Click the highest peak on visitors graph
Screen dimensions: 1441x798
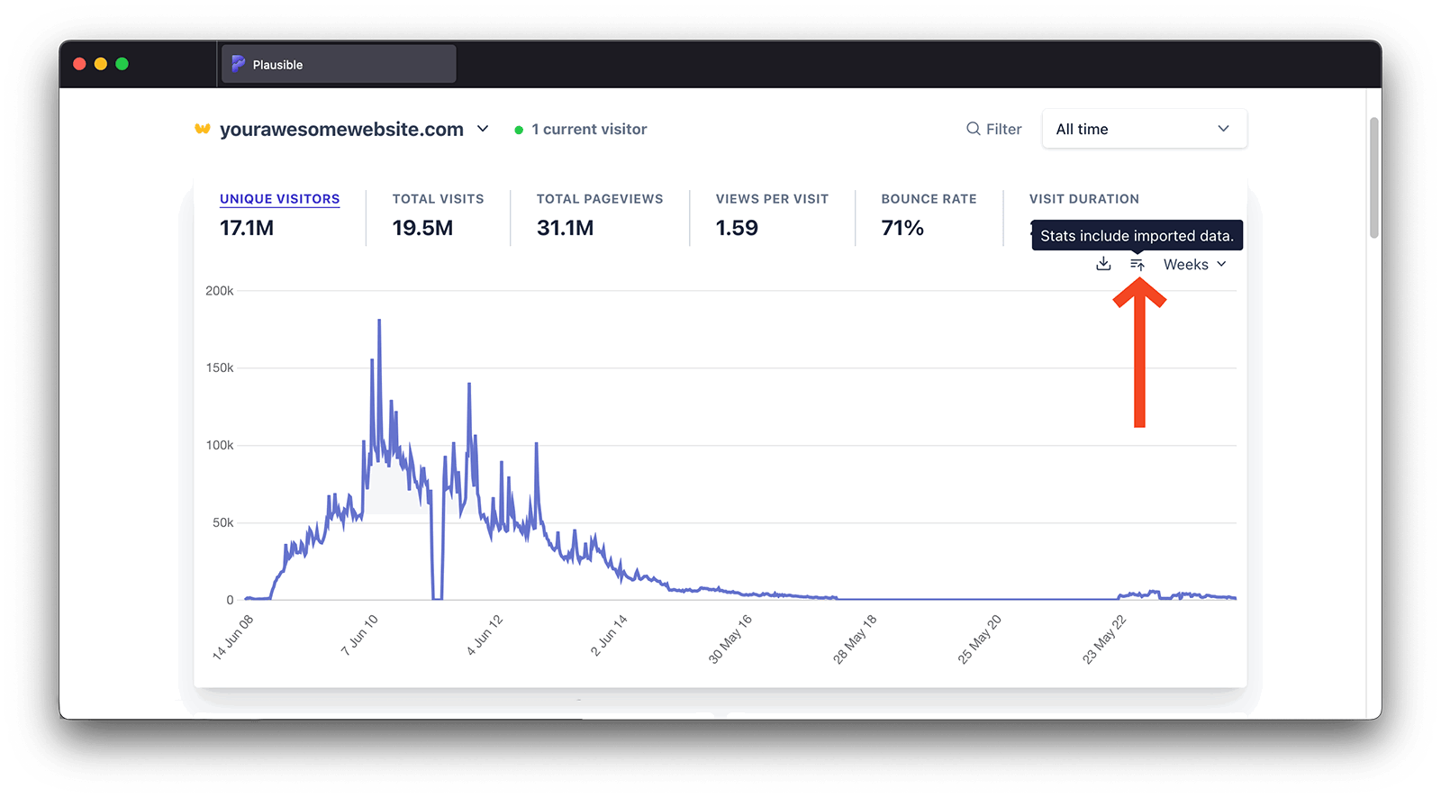click(379, 322)
